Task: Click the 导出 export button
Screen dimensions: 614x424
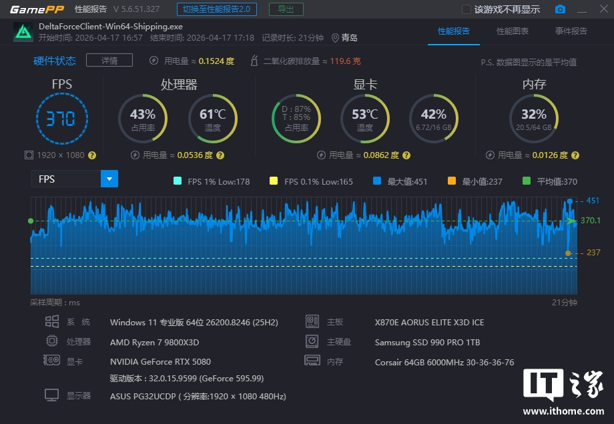Action: [286, 9]
